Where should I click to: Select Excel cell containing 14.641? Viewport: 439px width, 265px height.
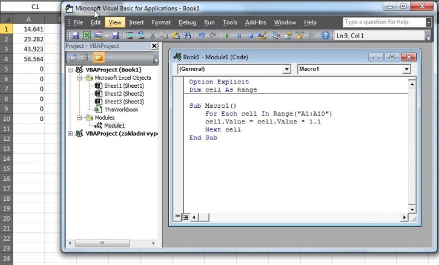coord(28,29)
